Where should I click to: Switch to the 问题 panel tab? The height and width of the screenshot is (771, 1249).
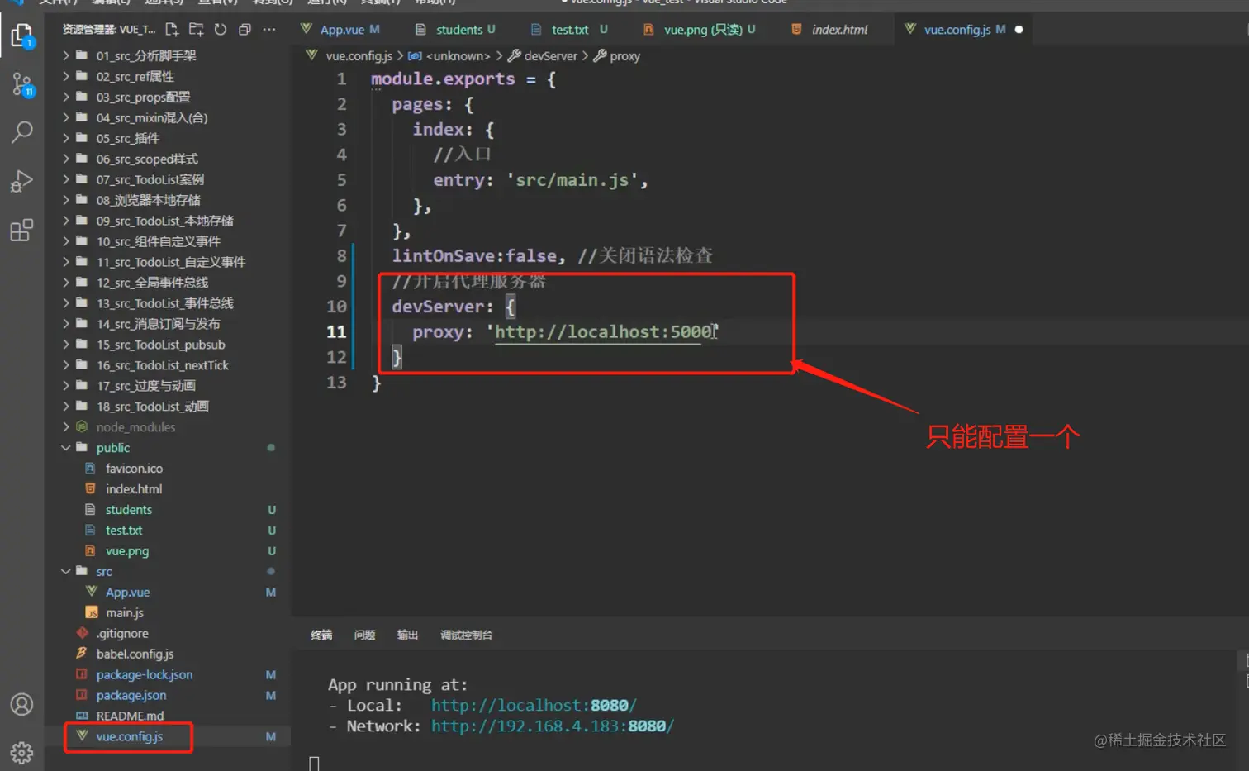click(364, 635)
